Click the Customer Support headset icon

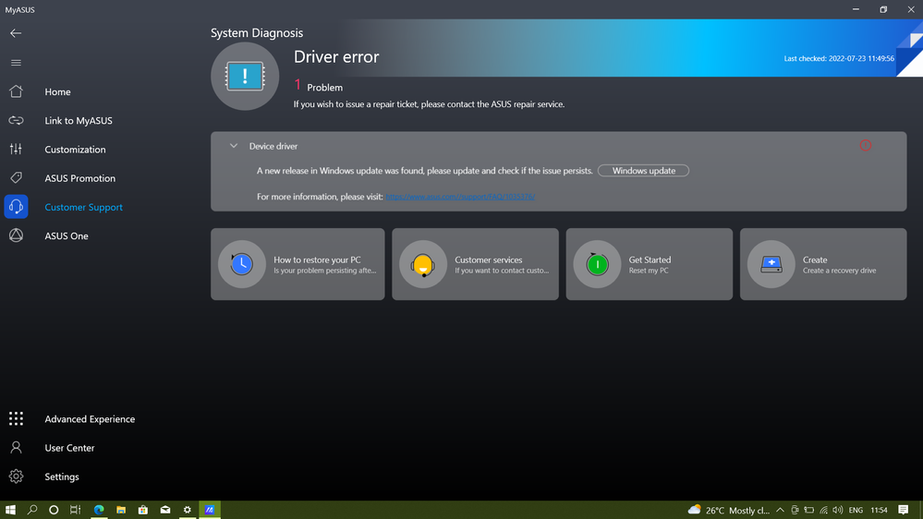pyautogui.click(x=16, y=207)
